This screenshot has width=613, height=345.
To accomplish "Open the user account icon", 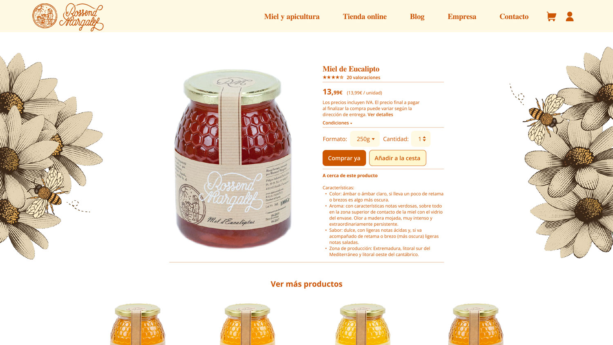I will pos(570,16).
